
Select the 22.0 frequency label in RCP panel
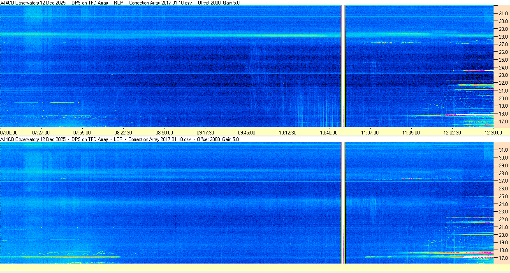click(503, 83)
